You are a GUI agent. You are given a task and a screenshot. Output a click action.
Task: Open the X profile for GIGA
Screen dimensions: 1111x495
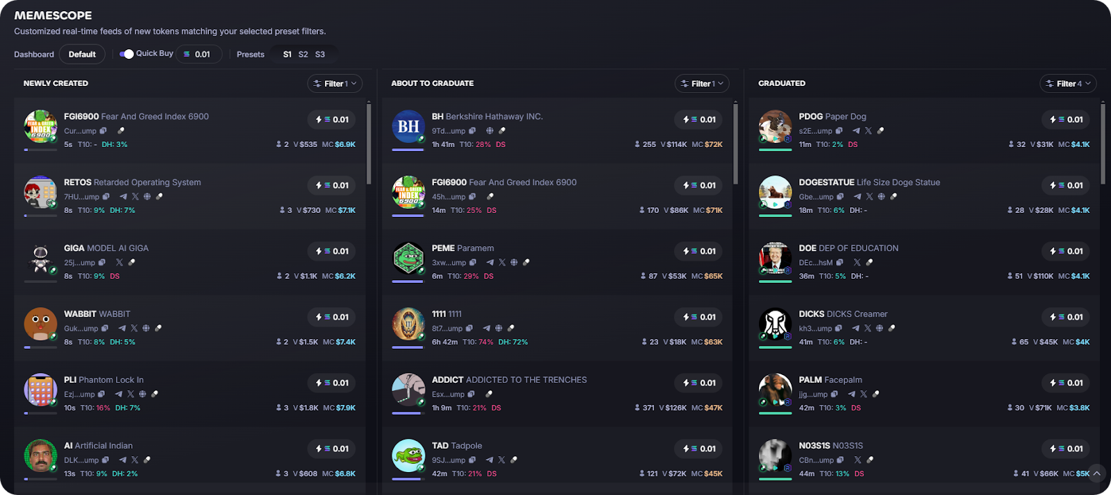pyautogui.click(x=119, y=263)
